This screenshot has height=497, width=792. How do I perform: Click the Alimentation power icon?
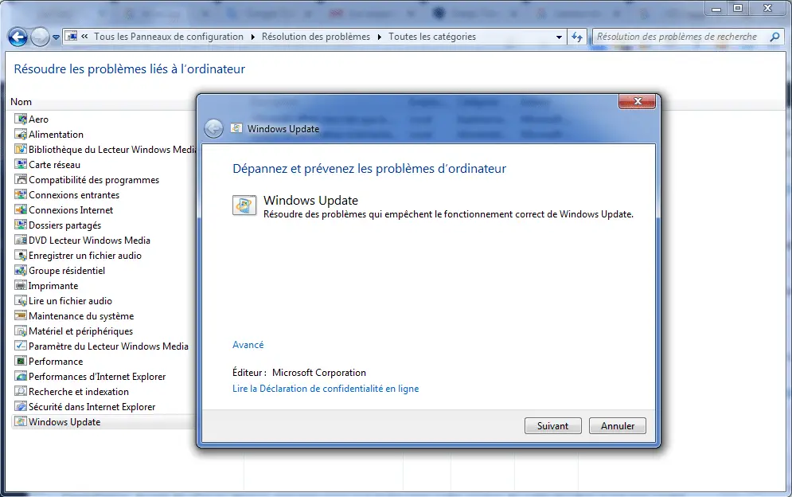coord(21,135)
